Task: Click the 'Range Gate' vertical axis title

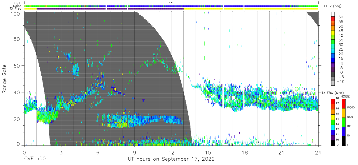Action: click(x=5, y=79)
